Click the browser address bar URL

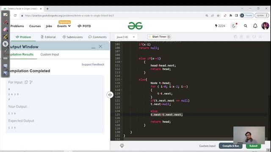pyautogui.click(x=69, y=16)
